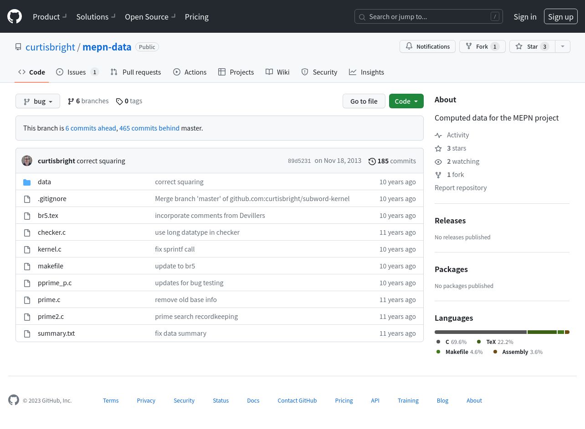Open the Status footer link
Viewport: 585px width, 429px height.
point(221,400)
